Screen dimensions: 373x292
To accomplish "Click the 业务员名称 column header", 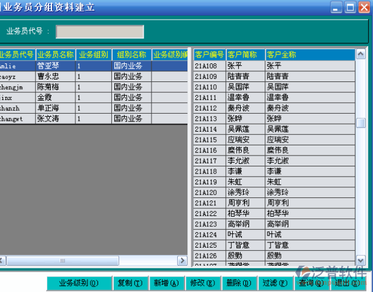I will pyautogui.click(x=55, y=54).
